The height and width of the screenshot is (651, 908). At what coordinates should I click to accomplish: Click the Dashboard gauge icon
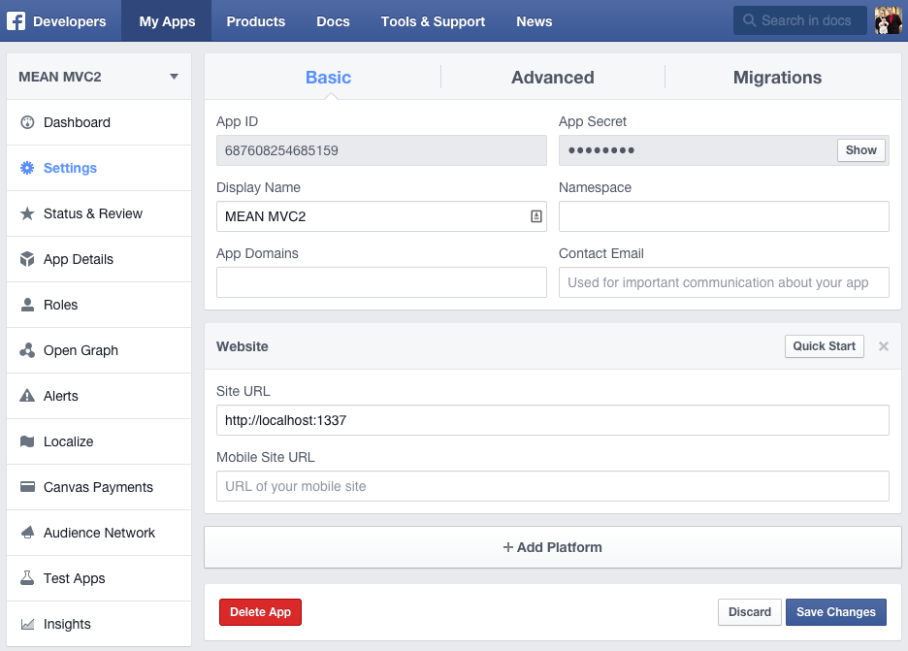pyautogui.click(x=27, y=122)
